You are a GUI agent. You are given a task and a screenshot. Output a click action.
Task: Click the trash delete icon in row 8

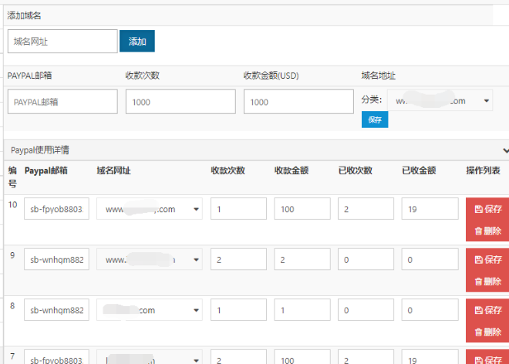coord(479,332)
